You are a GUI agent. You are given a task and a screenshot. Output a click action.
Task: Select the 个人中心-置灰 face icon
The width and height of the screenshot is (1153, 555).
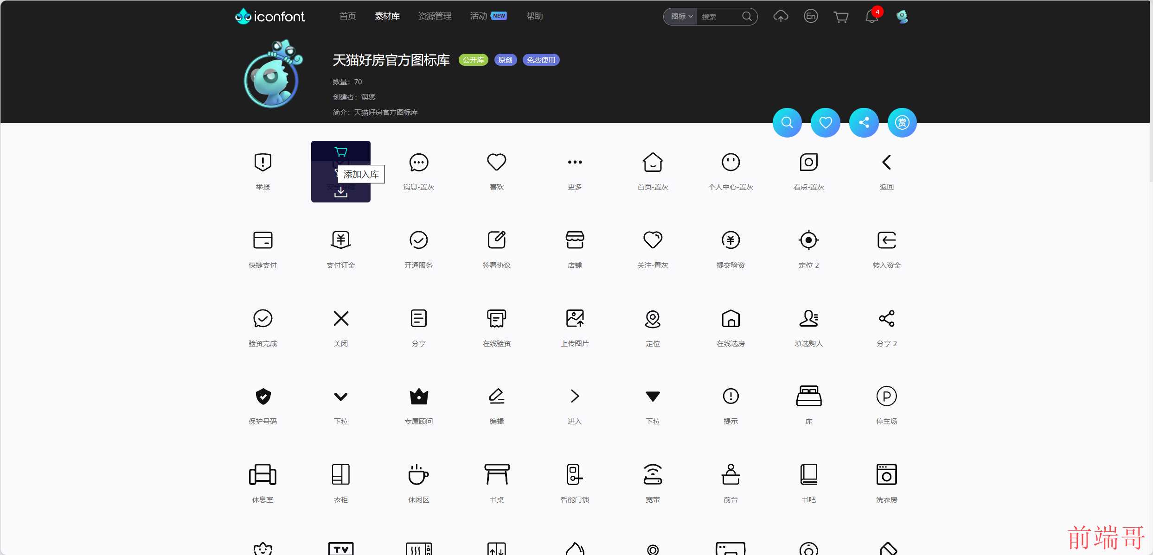pyautogui.click(x=730, y=162)
